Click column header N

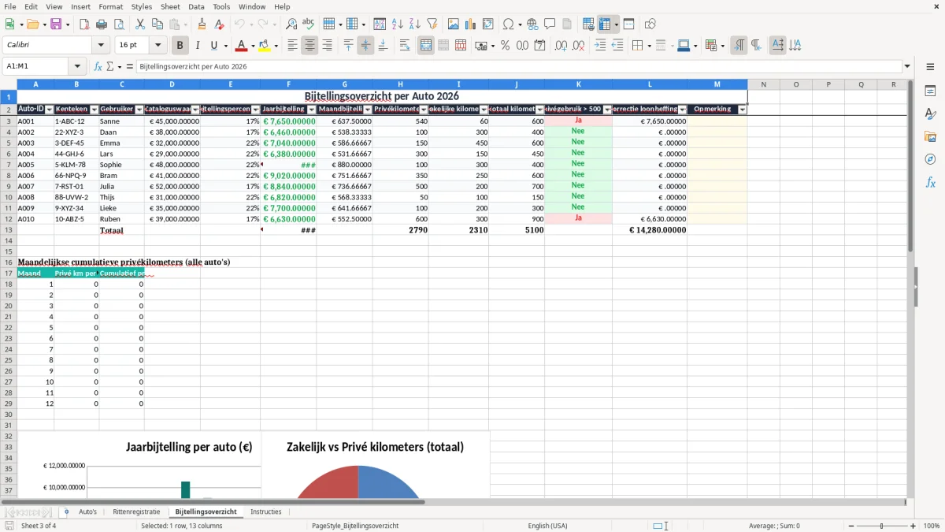tap(763, 84)
